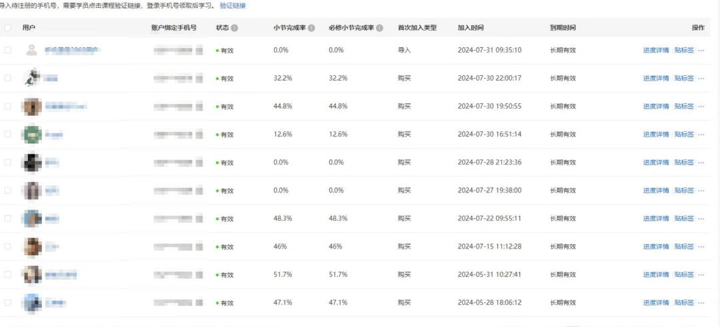Check the checkbox for the row joined 2024-07-30 19:50:55
This screenshot has height=327, width=720.
[8, 106]
